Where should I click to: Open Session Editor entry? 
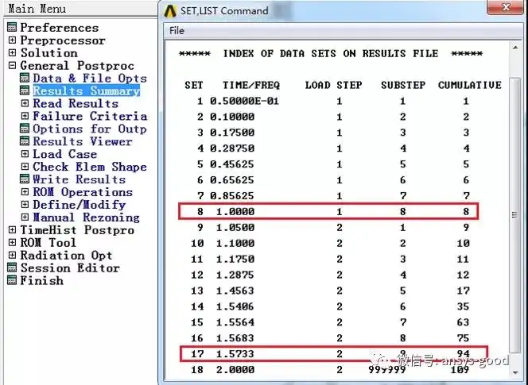pyautogui.click(x=70, y=268)
